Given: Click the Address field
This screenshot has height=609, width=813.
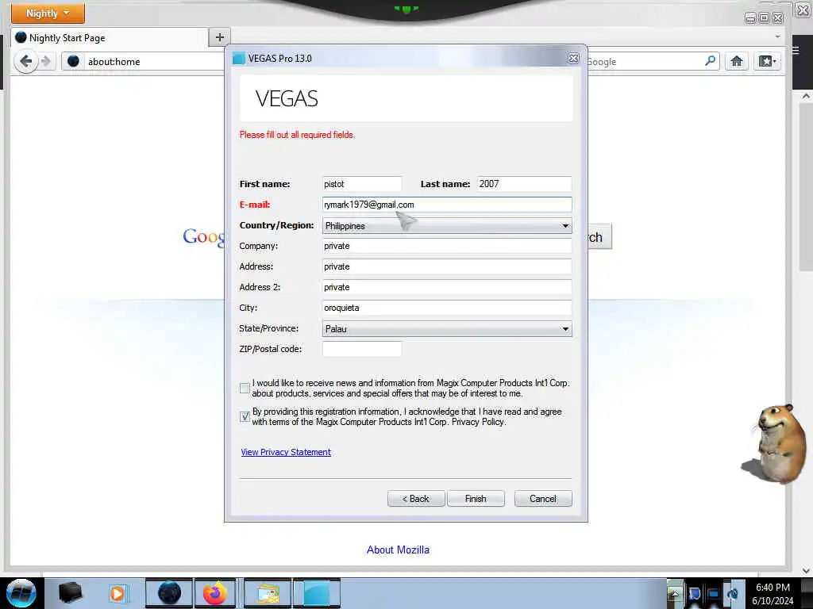Looking at the screenshot, I should point(447,266).
